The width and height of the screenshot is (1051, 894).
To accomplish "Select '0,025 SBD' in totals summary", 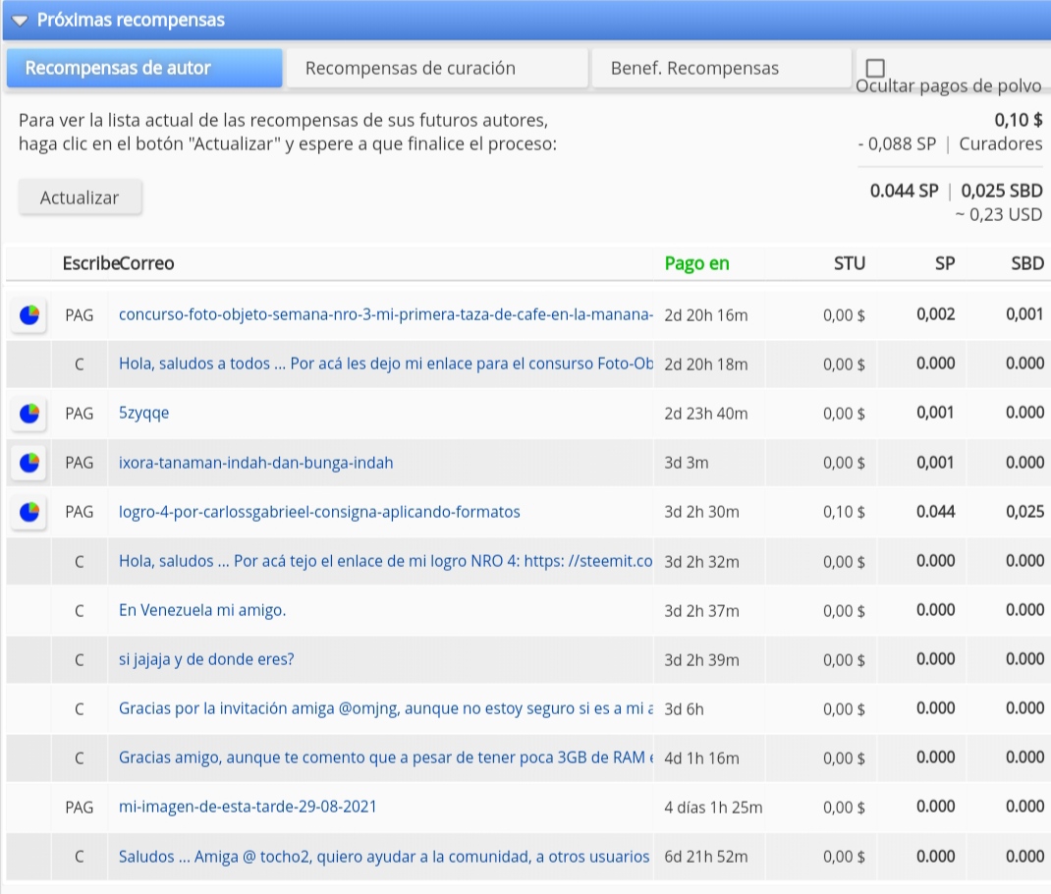I will (1002, 191).
